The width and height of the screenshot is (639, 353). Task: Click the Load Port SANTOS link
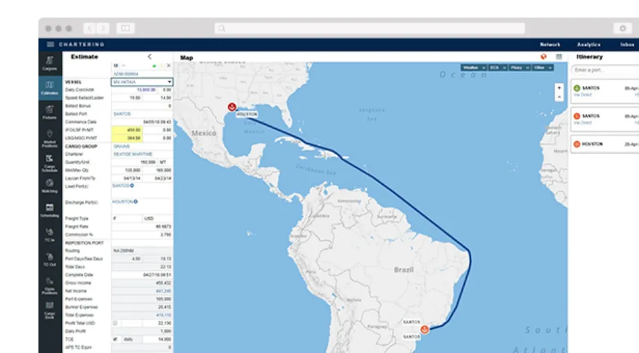click(120, 185)
